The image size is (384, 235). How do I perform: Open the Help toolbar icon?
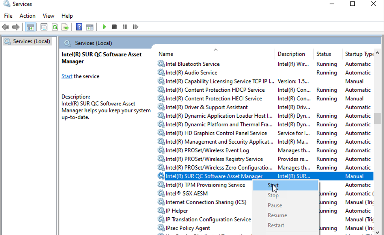click(79, 27)
